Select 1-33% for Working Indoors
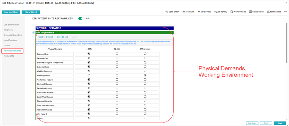This screenshot has width=289, height=126. [89, 75]
